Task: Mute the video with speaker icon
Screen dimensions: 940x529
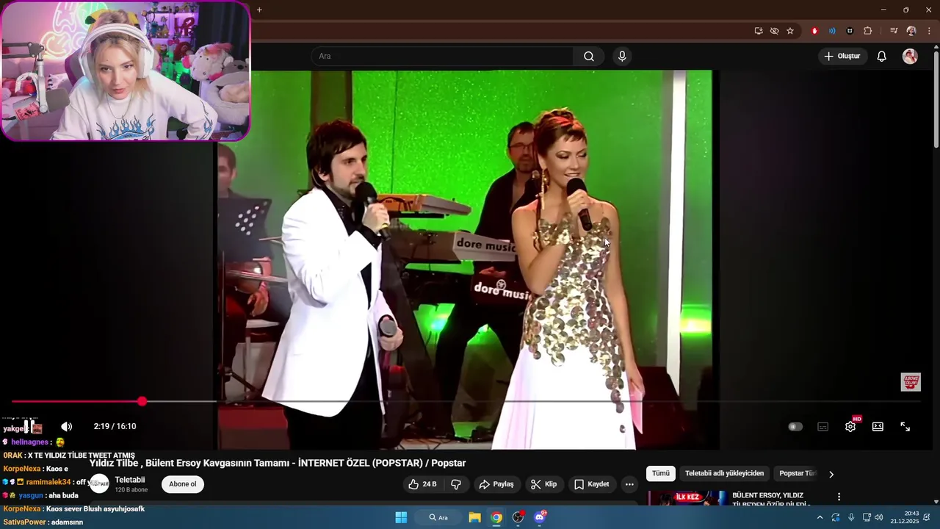Action: click(x=66, y=427)
